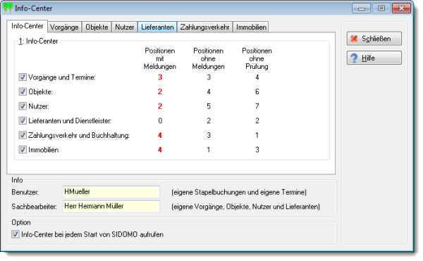Disable Lieferanten und Dienstleister checkbox

tap(23, 120)
